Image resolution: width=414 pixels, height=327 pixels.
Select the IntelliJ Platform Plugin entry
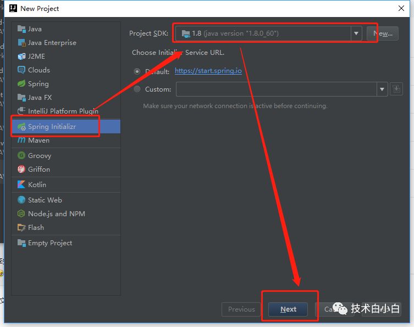(x=66, y=111)
